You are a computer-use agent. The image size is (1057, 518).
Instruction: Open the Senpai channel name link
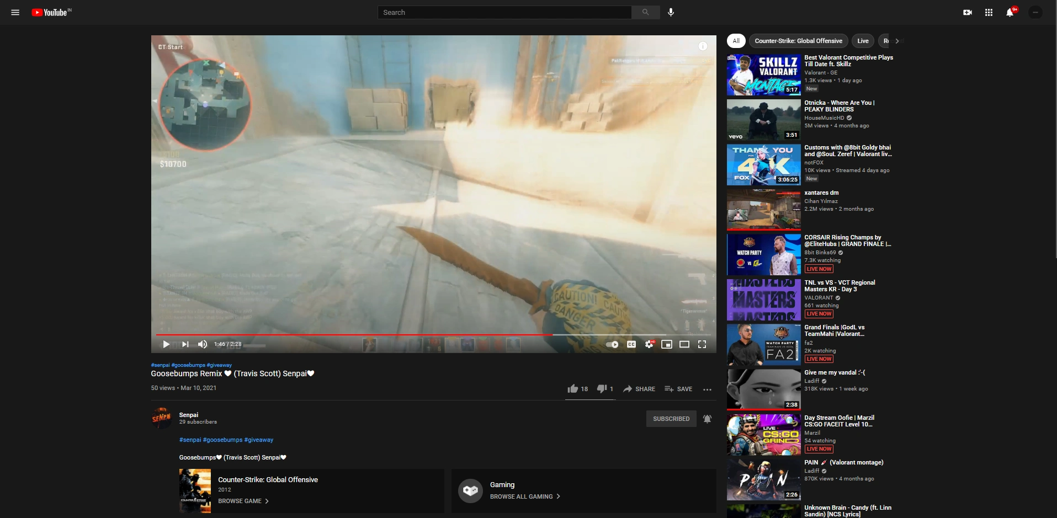pos(188,415)
